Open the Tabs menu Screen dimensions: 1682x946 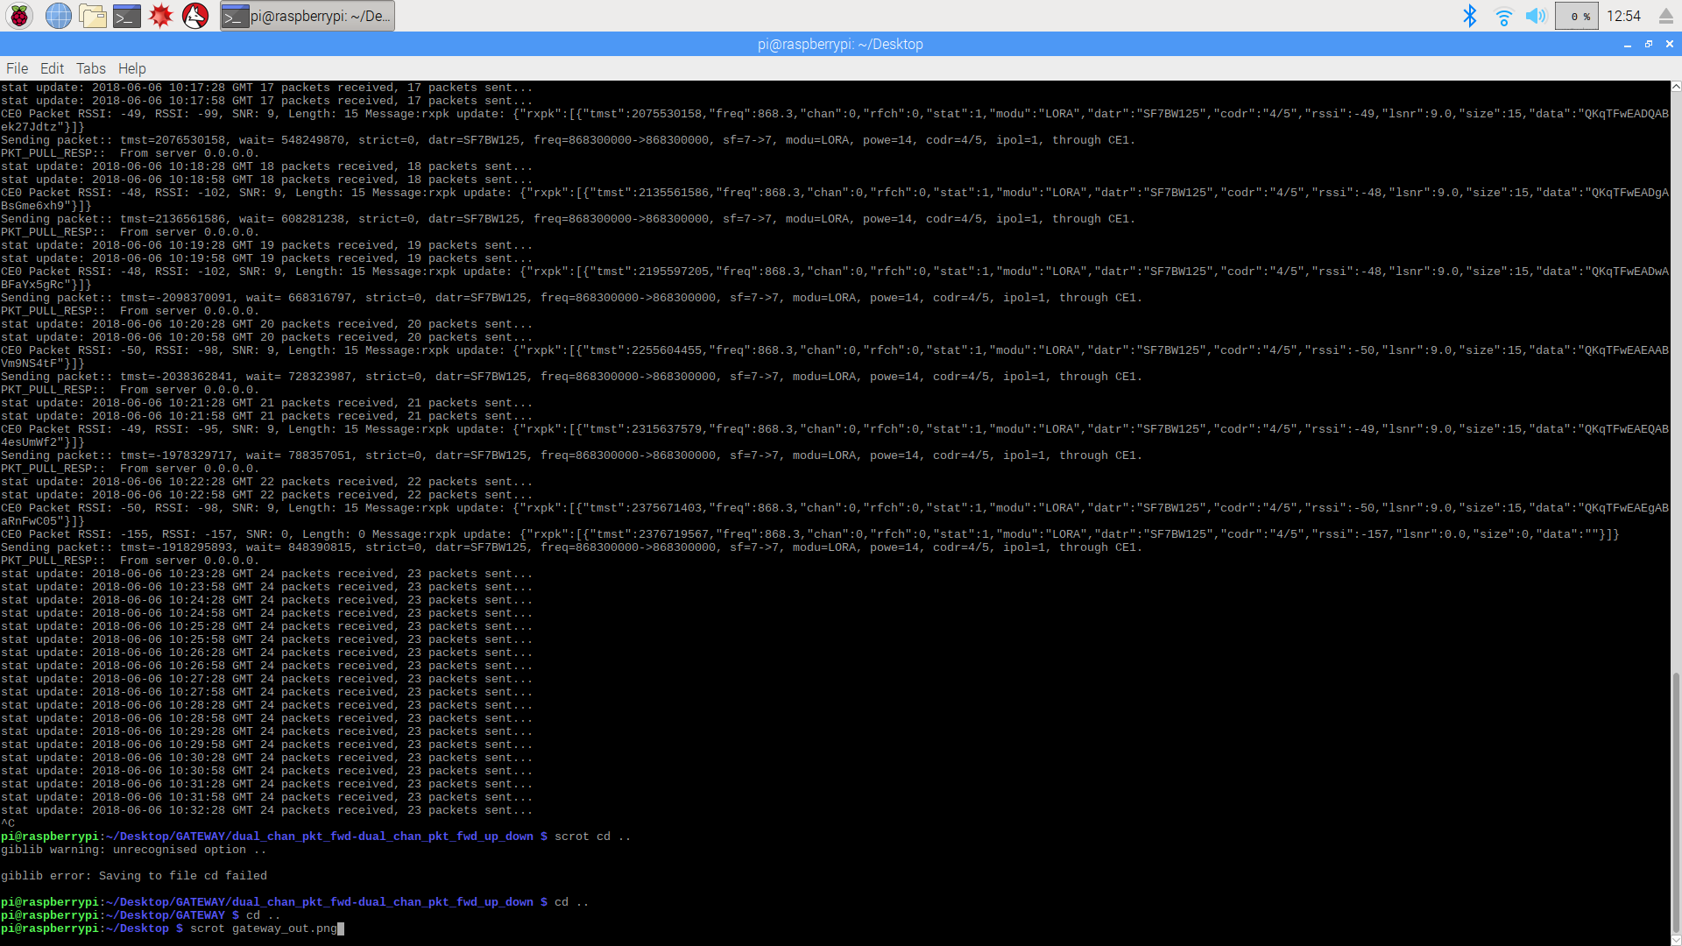pos(91,68)
